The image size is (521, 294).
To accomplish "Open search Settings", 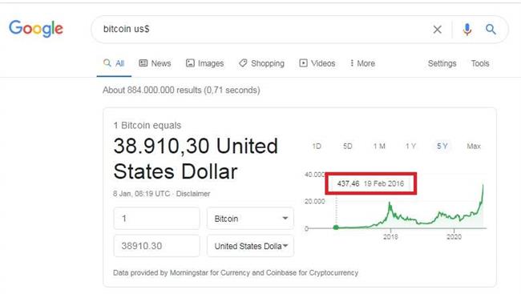I will pos(442,63).
